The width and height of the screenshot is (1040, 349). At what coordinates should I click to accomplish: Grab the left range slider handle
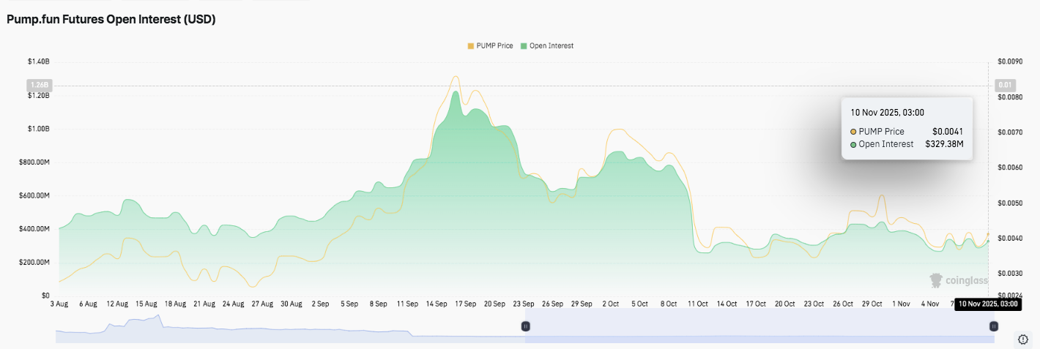click(525, 326)
